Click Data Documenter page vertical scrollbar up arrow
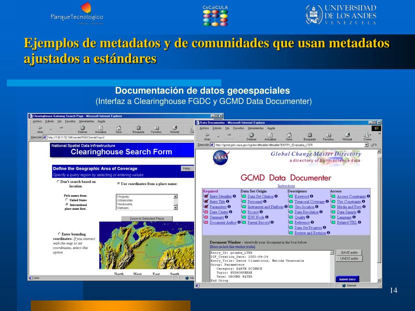Viewport: 415px width, 311px height. (379, 151)
